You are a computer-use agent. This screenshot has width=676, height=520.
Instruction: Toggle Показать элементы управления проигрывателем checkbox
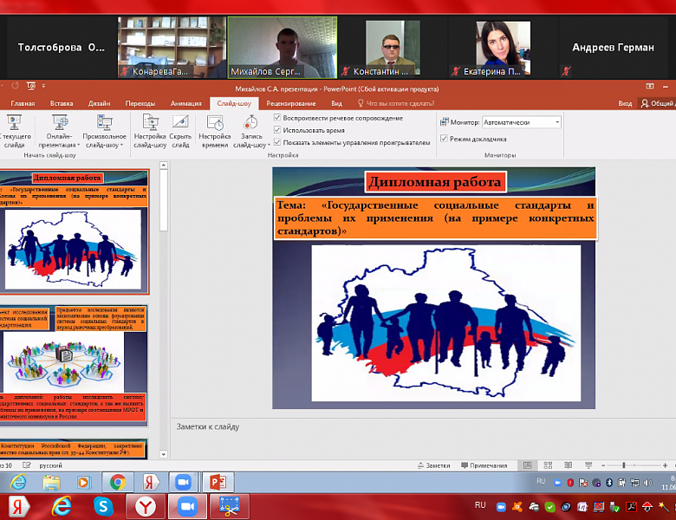coord(277,142)
